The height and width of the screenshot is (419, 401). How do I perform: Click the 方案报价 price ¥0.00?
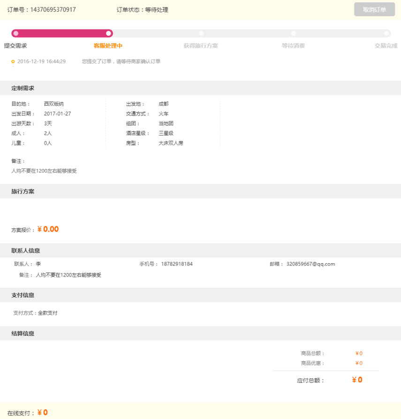(48, 229)
